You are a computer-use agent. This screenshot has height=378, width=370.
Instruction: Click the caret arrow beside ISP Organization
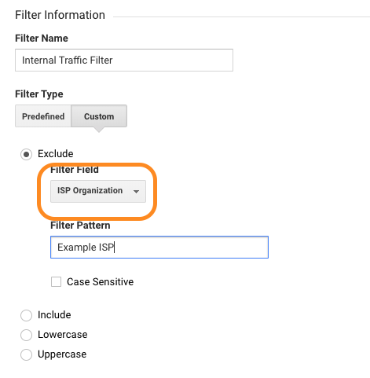pyautogui.click(x=136, y=192)
